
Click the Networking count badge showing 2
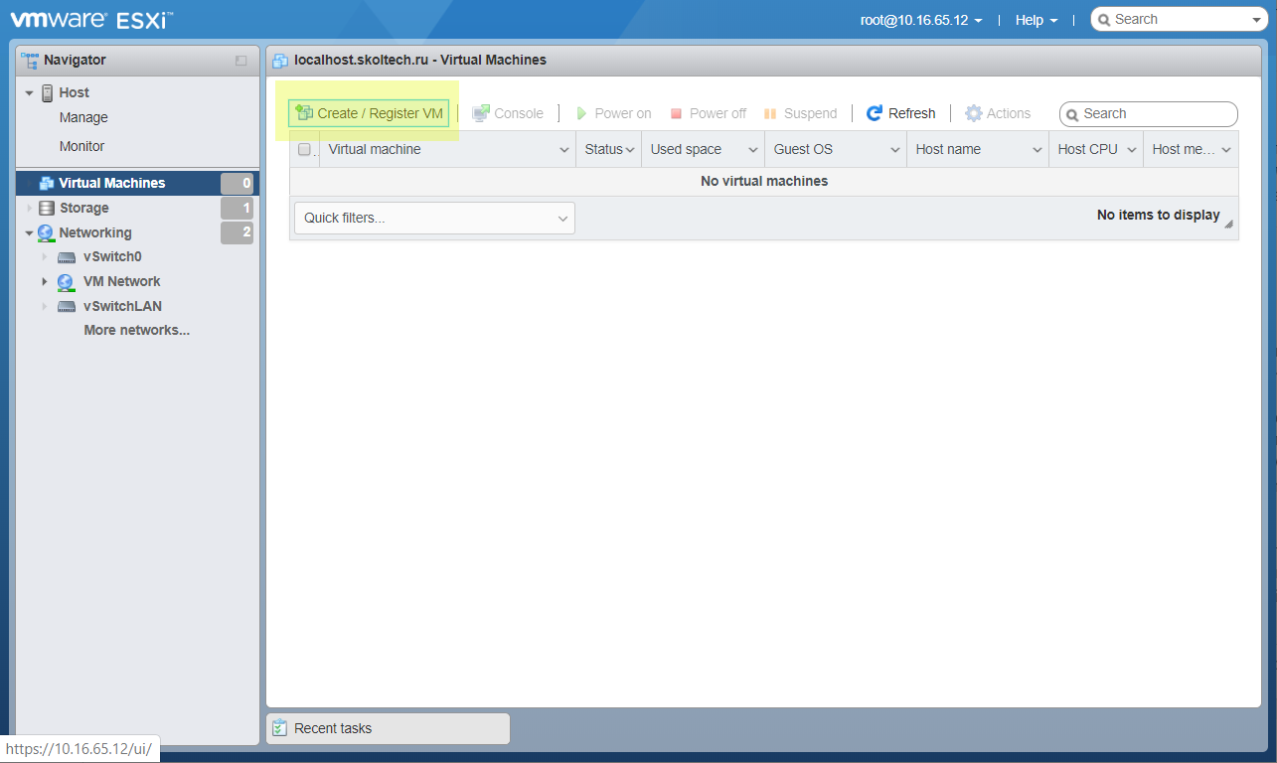pyautogui.click(x=237, y=232)
